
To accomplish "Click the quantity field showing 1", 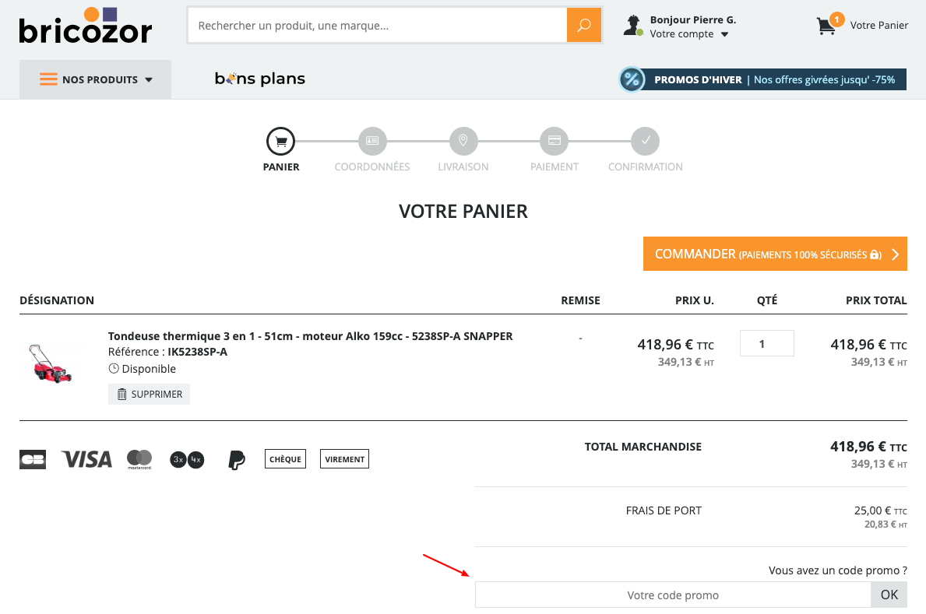I will point(766,344).
